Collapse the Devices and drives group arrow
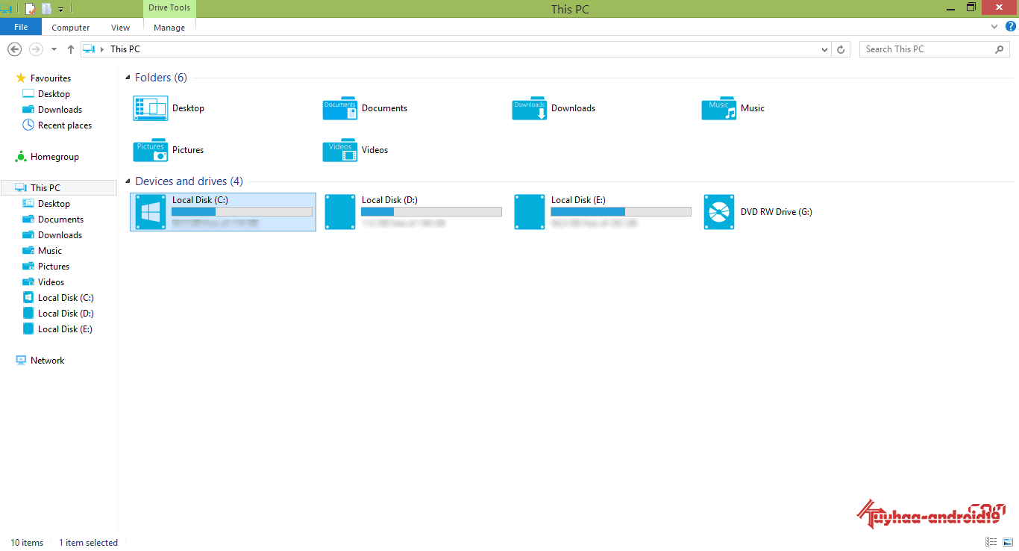This screenshot has width=1019, height=551. pos(128,181)
